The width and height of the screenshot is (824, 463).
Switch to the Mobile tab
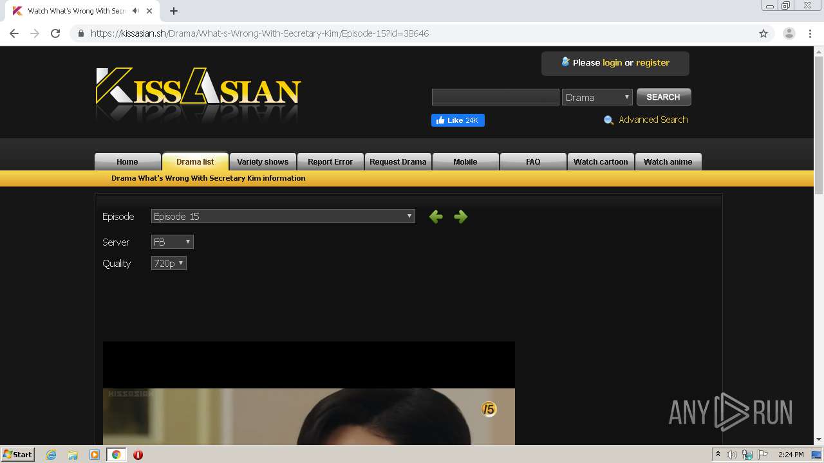click(465, 161)
